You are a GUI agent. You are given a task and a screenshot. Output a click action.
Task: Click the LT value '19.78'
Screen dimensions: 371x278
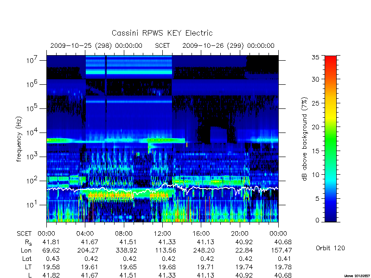pyautogui.click(x=283, y=267)
